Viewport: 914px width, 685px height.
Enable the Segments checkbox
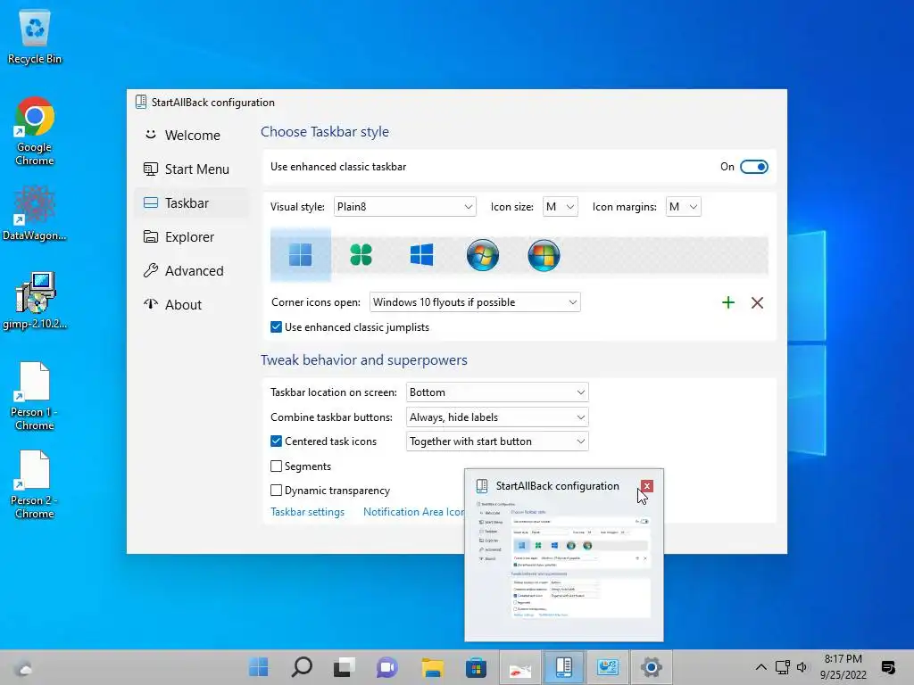click(x=277, y=466)
